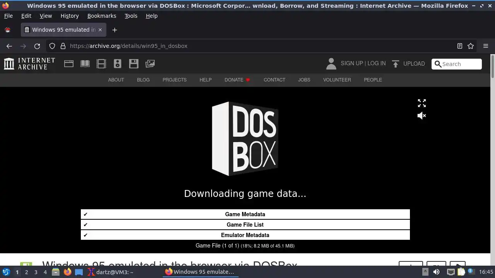The height and width of the screenshot is (278, 495).
Task: Open the system volume control in tray
Action: [436, 272]
